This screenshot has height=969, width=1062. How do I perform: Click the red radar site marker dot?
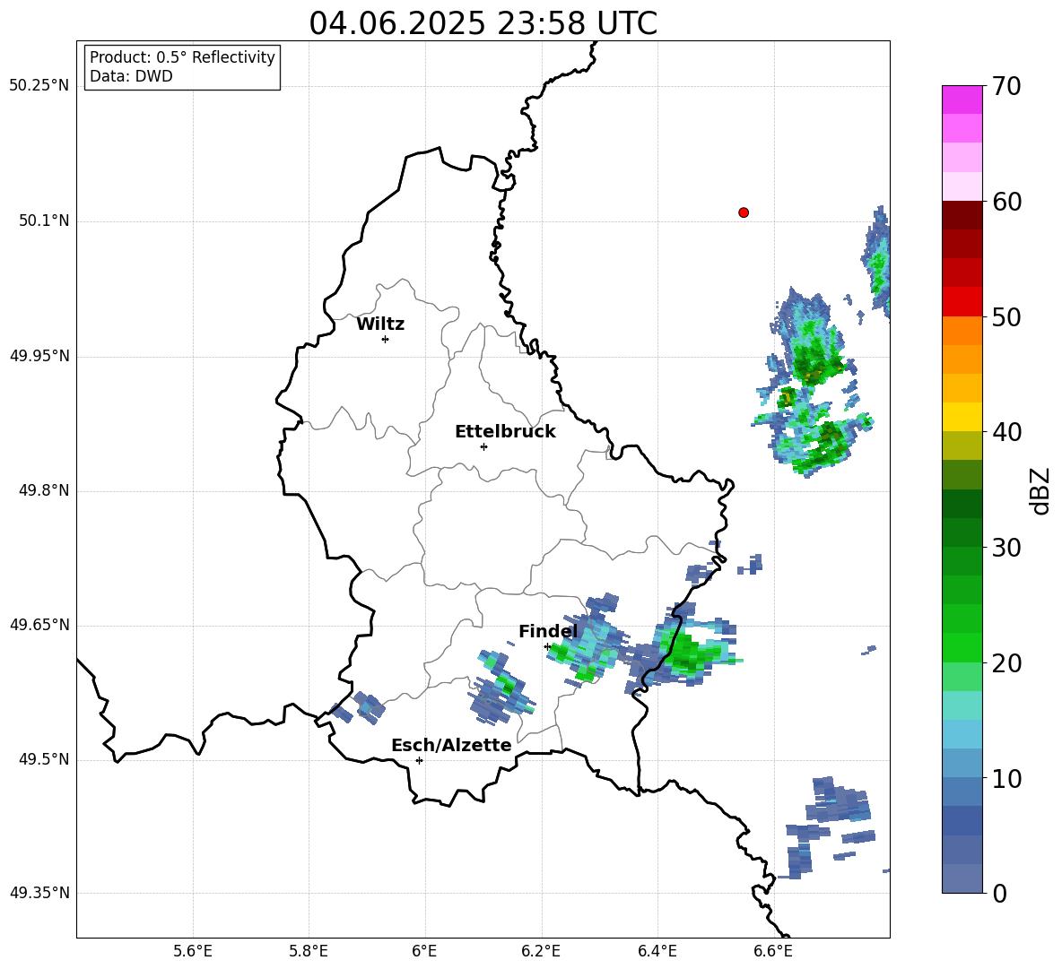744,212
